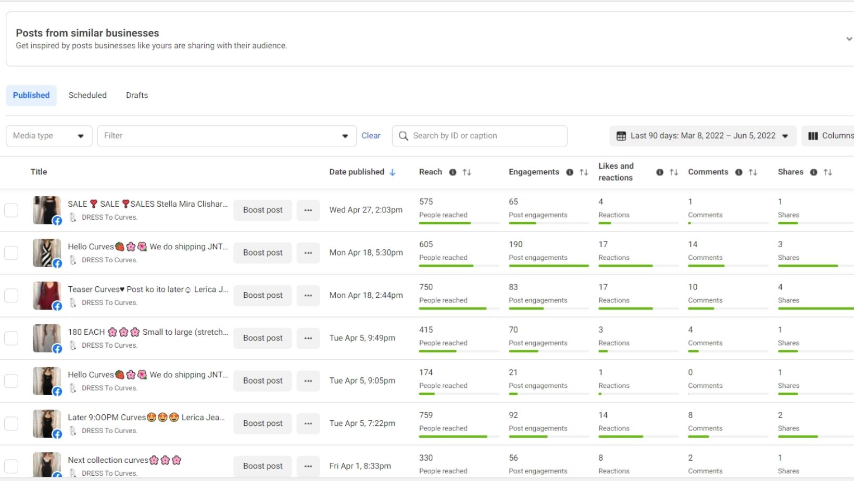854x481 pixels.
Task: Open three-dot menu for Teaser Curves post
Action: point(308,296)
